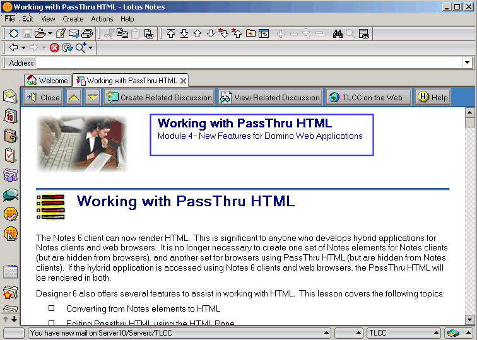Click the Next Unread red-star down arrow
This screenshot has height=340, width=477.
point(223,33)
